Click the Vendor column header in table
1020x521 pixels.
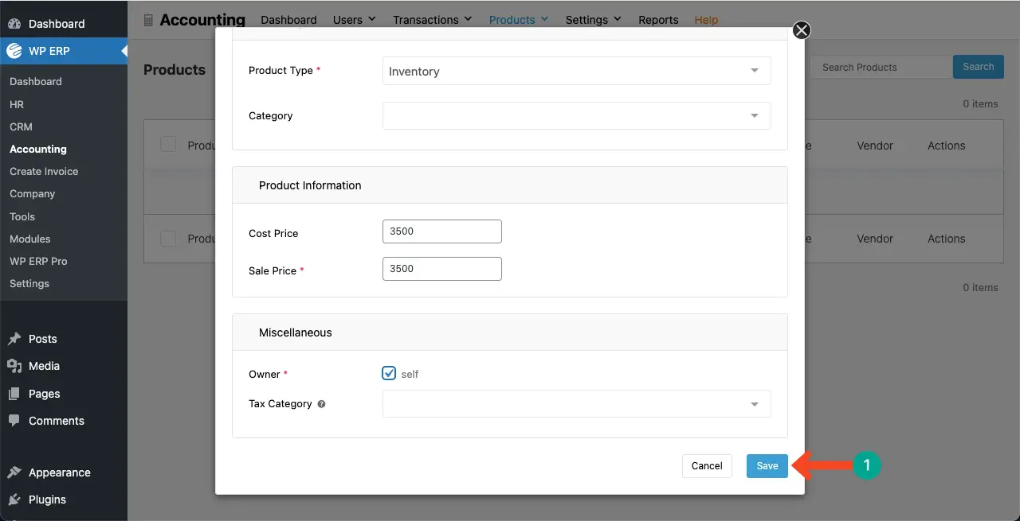click(875, 146)
